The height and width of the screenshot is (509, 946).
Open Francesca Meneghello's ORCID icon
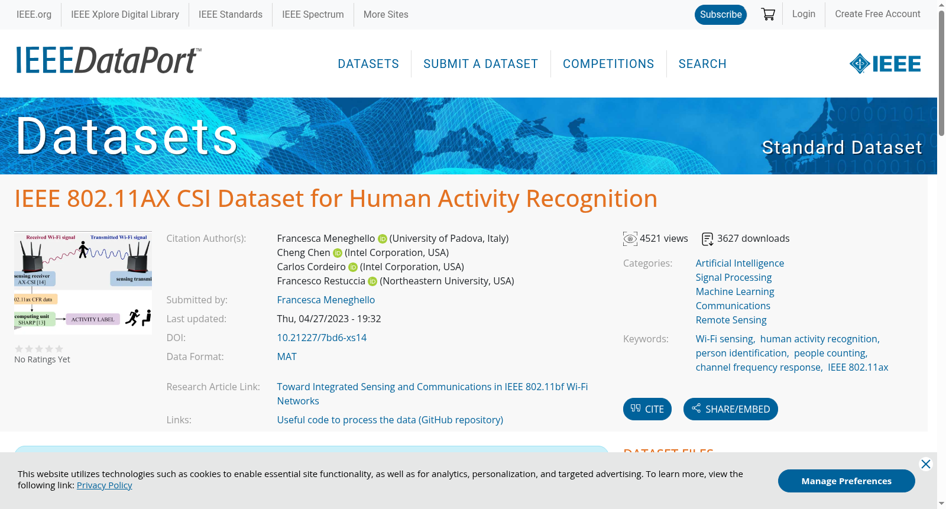coord(383,239)
